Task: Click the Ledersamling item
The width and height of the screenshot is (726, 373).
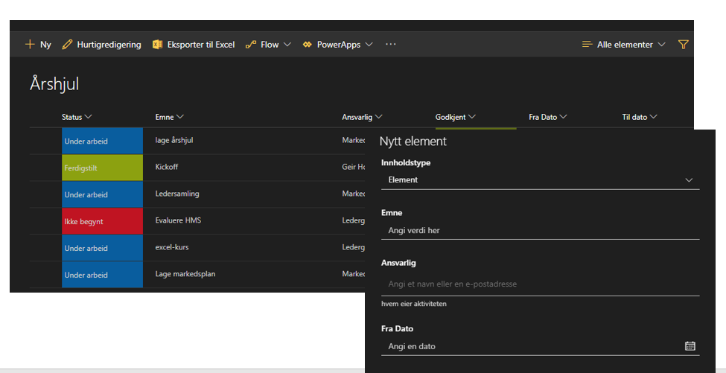Action: tap(177, 194)
